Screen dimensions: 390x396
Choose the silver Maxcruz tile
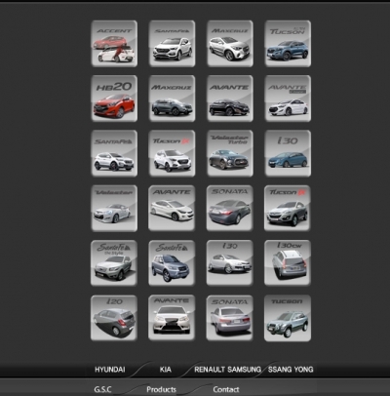pos(230,44)
